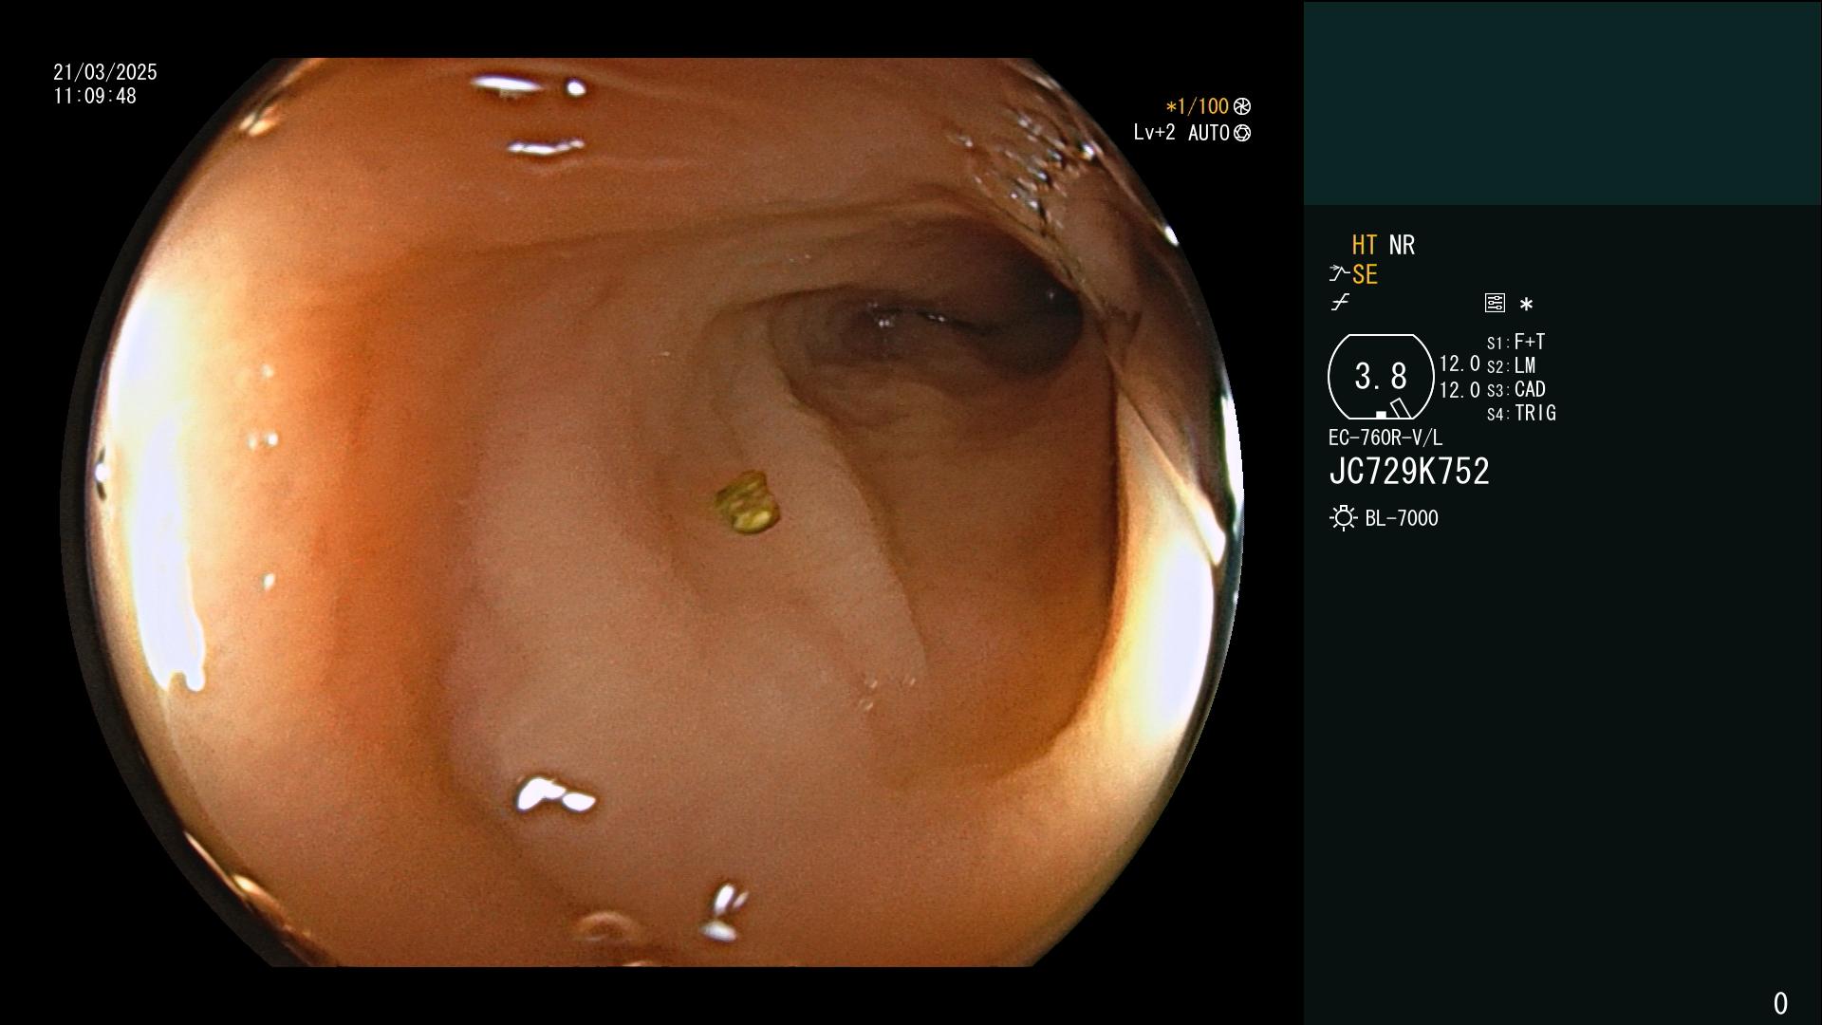Screen dimensions: 1822x1025
Task: Click the S3: CAD switch assignment
Action: tap(1515, 389)
